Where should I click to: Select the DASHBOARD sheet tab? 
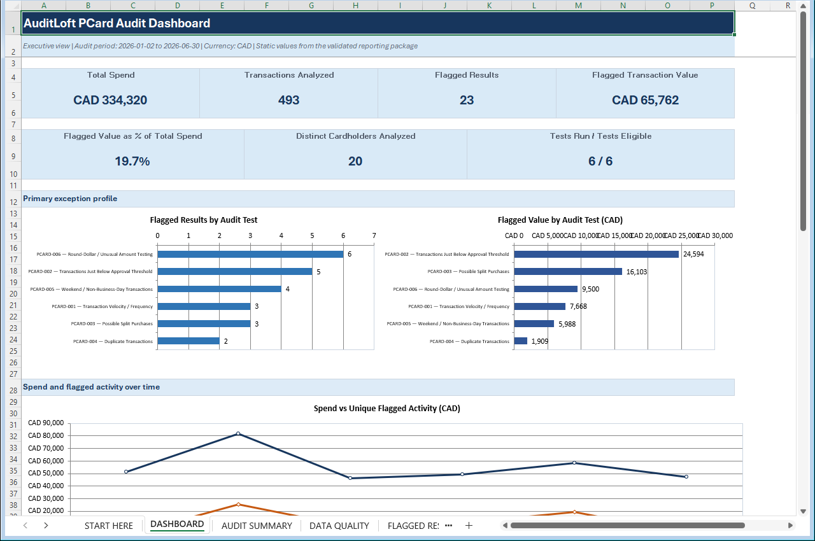[x=177, y=524]
